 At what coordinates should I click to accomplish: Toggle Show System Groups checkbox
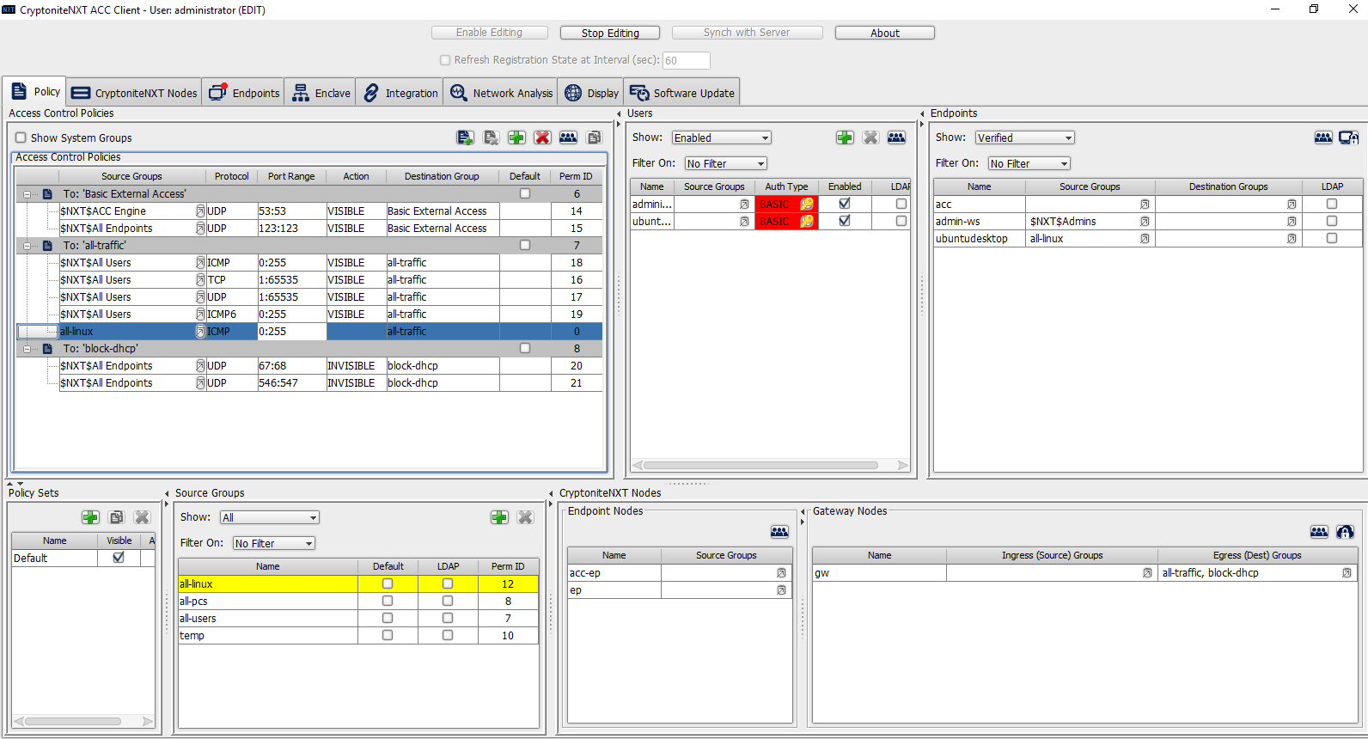[x=21, y=137]
